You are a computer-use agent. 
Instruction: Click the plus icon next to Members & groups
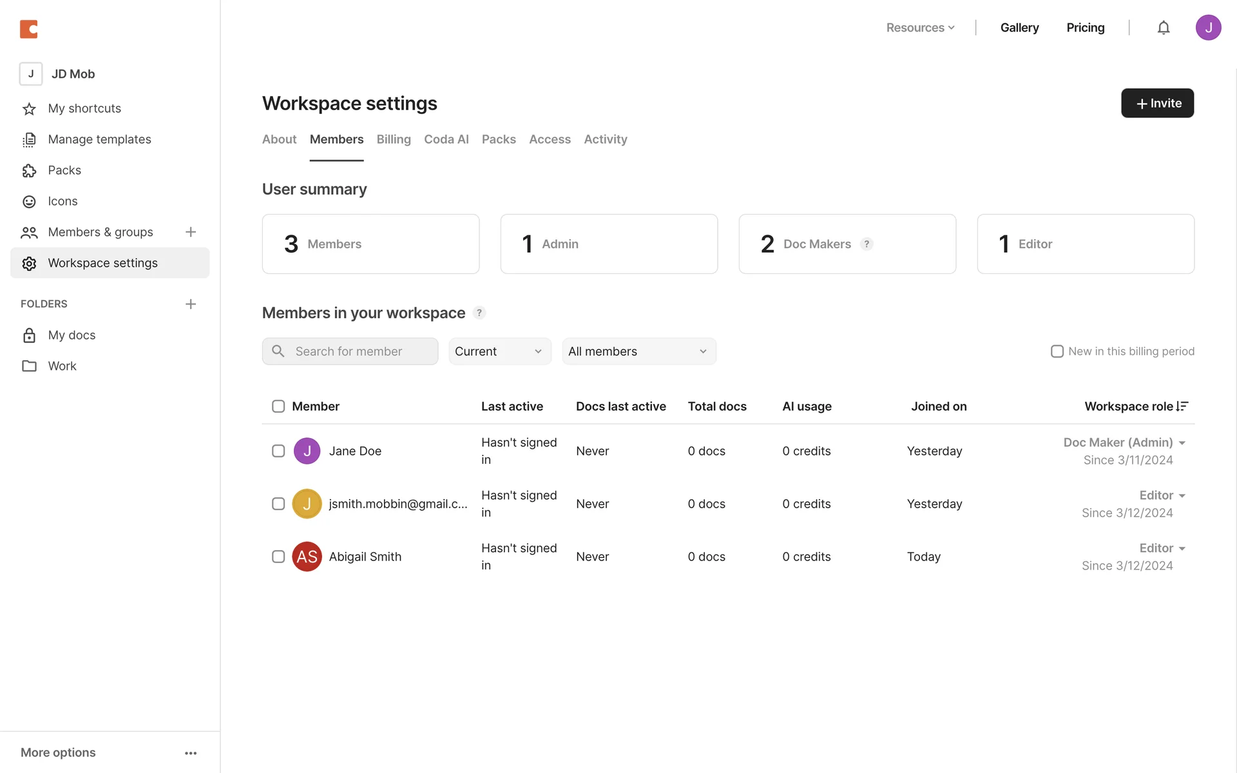pyautogui.click(x=191, y=232)
